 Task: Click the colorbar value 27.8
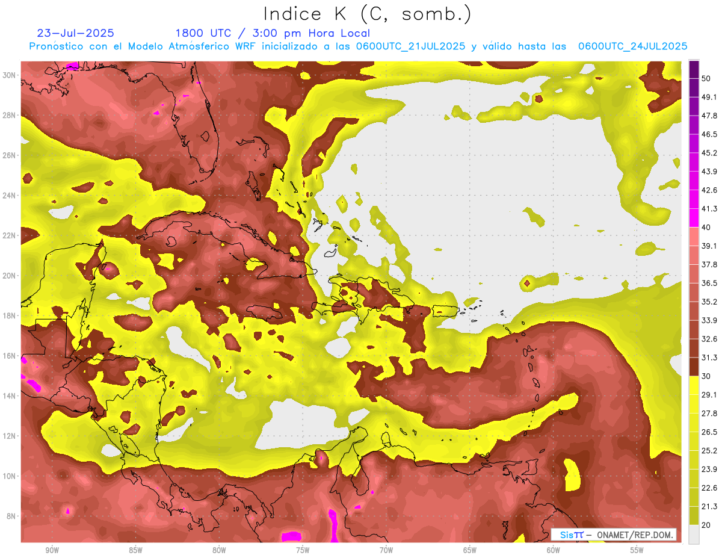709,414
